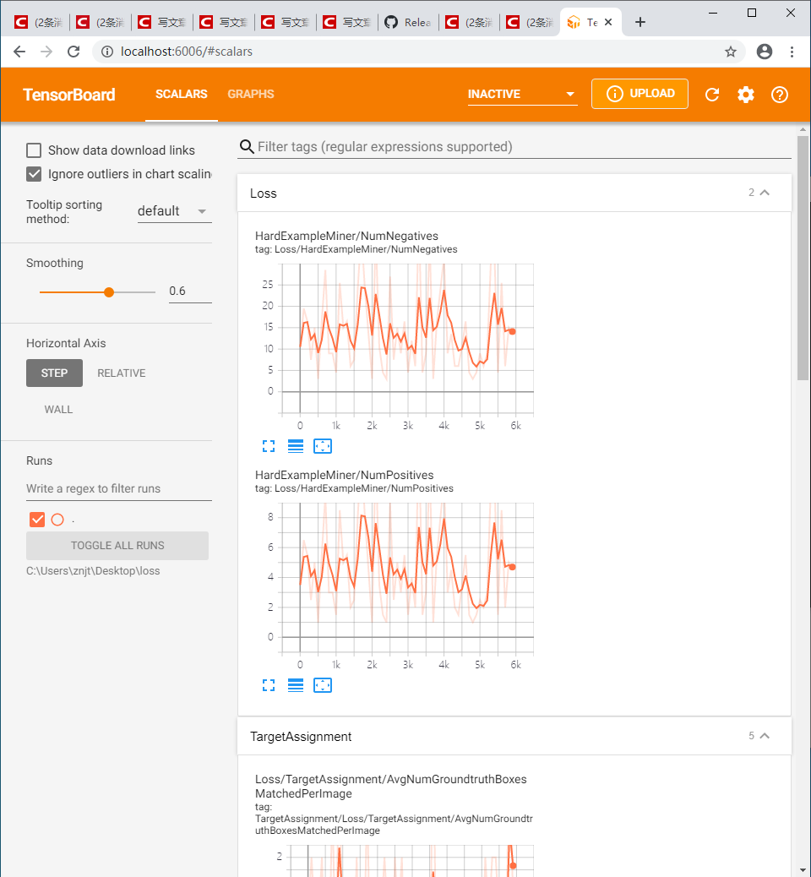The width and height of the screenshot is (811, 877).
Task: Expand the NumNegatives chart to fullscreen
Action: point(269,445)
